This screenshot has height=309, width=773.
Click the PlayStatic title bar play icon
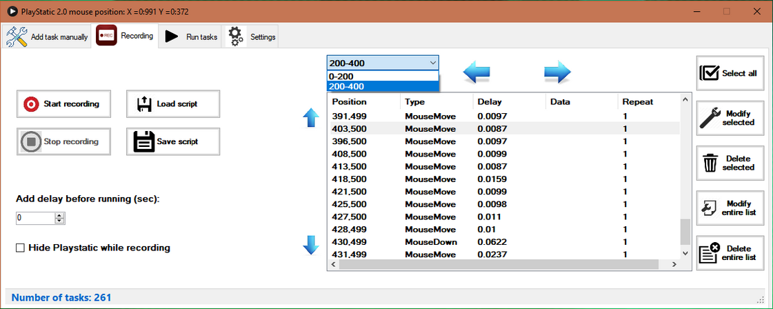point(12,11)
